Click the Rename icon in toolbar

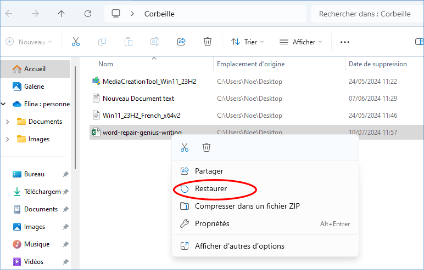155,42
